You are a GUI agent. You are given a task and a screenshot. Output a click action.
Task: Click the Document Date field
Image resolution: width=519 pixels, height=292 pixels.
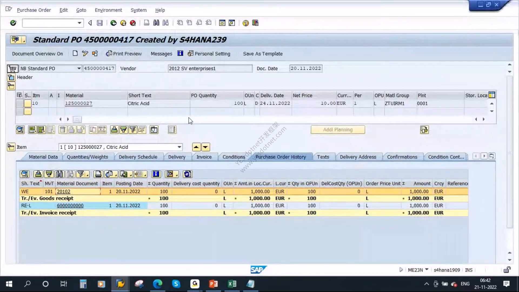coord(306,68)
